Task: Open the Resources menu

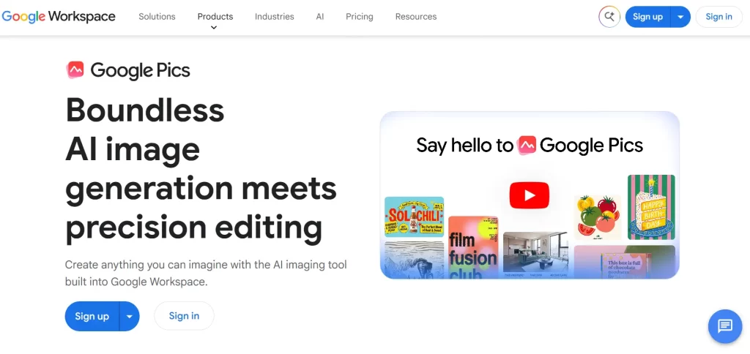Action: tap(416, 17)
